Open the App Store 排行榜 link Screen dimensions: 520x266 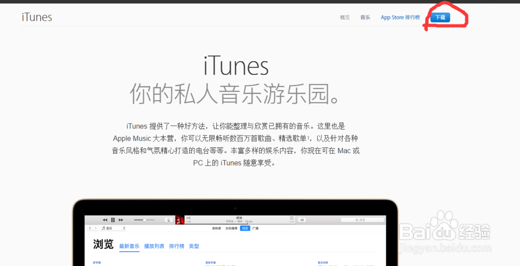pyautogui.click(x=400, y=18)
